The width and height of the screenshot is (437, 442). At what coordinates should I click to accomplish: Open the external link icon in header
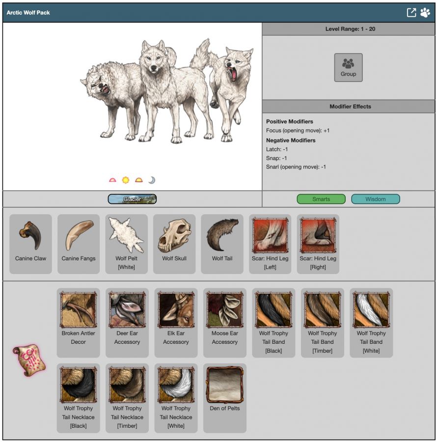[x=411, y=13]
